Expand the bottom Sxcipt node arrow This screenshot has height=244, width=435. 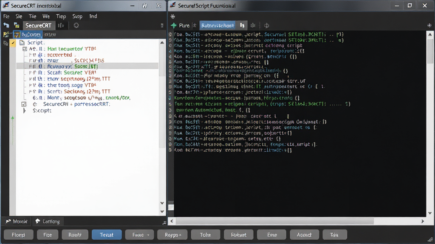click(x=24, y=111)
